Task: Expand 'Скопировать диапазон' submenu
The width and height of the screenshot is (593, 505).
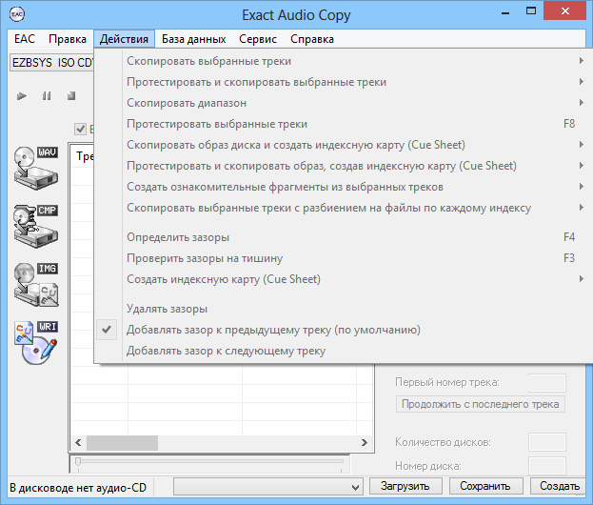Action: pos(582,103)
